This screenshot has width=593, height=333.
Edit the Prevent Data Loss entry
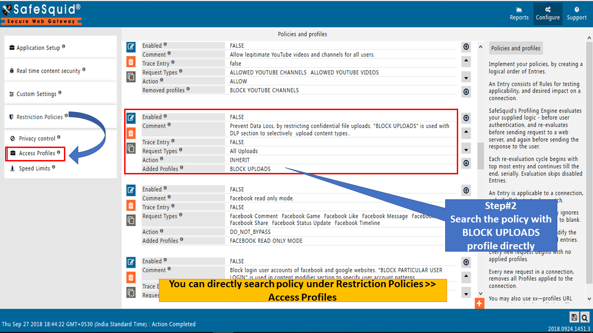pos(131,118)
